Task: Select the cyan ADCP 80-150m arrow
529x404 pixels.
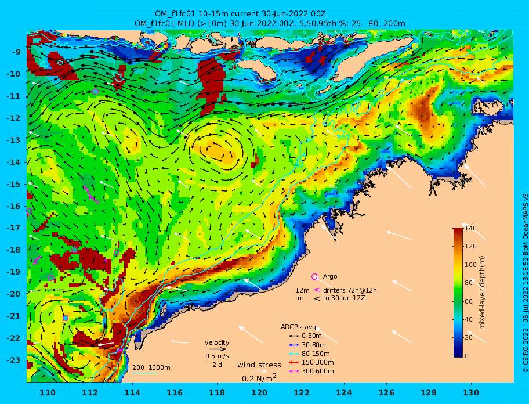Action: pyautogui.click(x=294, y=353)
